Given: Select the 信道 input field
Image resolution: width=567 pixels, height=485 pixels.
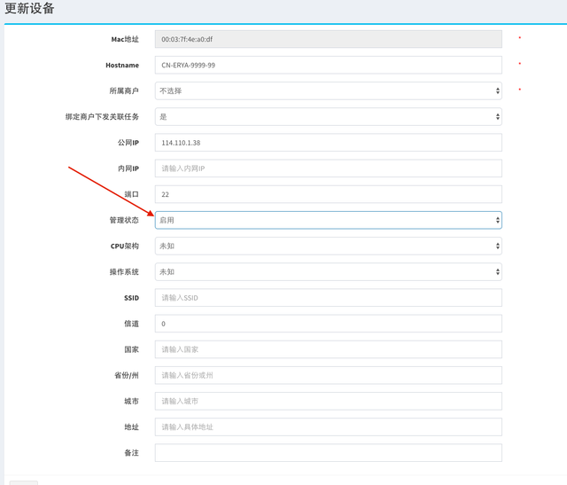Looking at the screenshot, I should (329, 324).
